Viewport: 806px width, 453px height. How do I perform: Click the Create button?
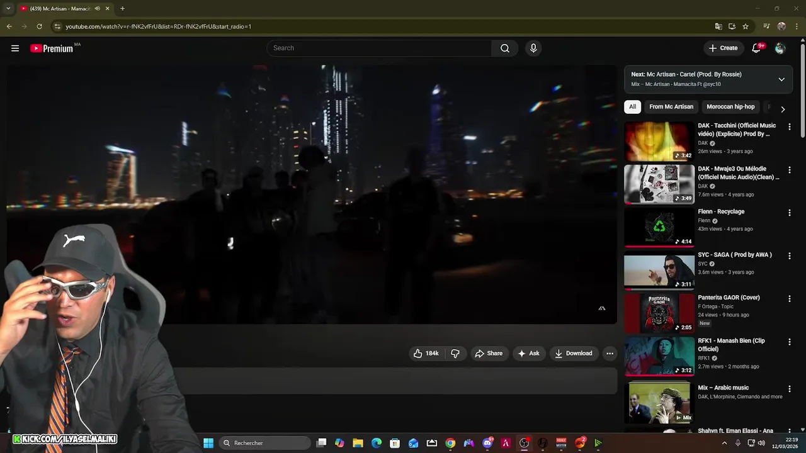tap(723, 48)
